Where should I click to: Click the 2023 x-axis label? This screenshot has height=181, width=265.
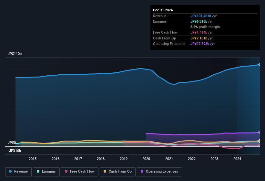pos(214,159)
